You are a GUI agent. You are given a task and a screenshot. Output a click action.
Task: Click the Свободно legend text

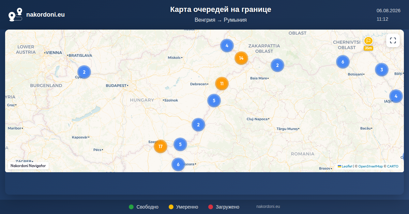148,207
